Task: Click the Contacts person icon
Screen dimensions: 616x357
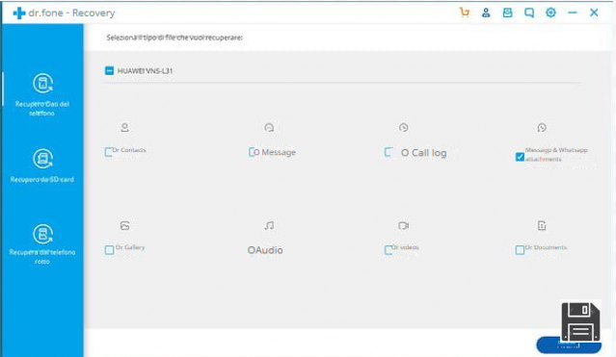Action: coord(124,127)
